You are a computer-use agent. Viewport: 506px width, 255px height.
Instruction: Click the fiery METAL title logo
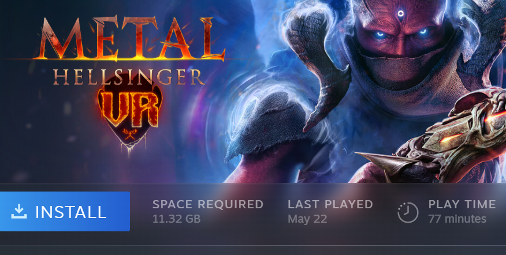coord(131,39)
